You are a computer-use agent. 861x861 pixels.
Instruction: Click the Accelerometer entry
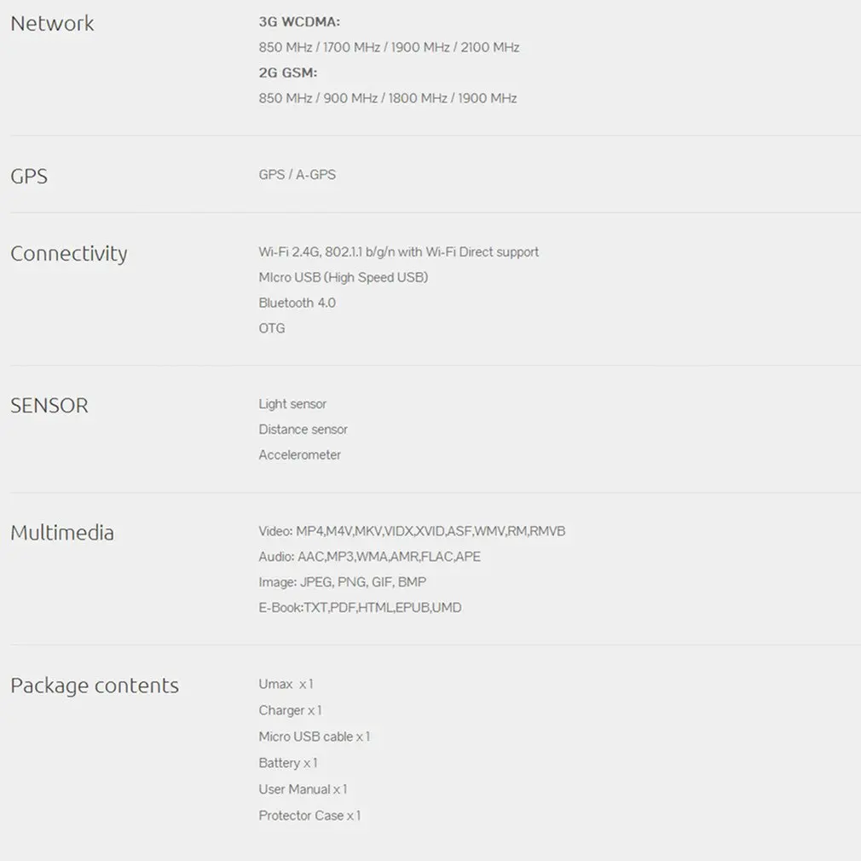[x=300, y=454]
